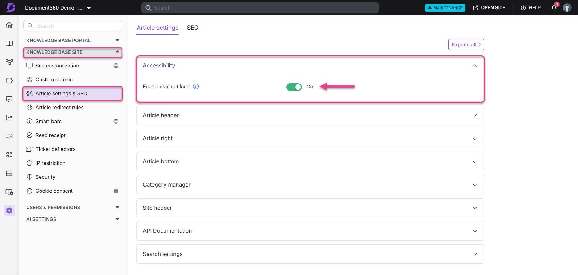Image resolution: width=578 pixels, height=275 pixels.
Task: Click the globe icon next to Smart bars
Action: [x=116, y=121]
